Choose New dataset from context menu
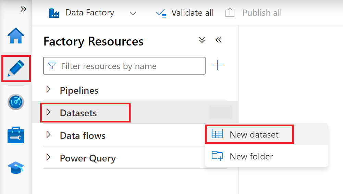This screenshot has height=194, width=343. (254, 134)
